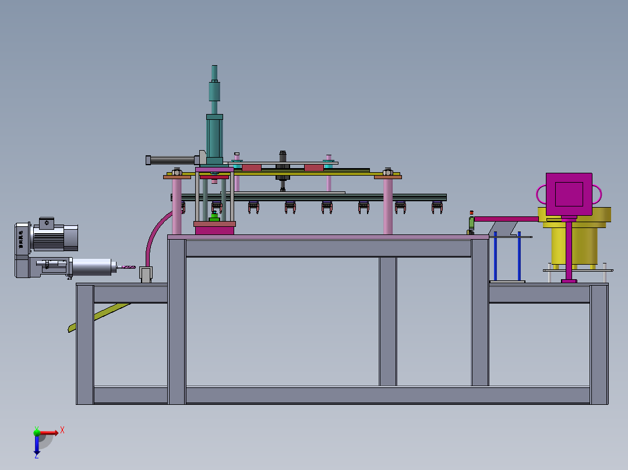Select the magenta square box on the feeder

tap(569, 194)
